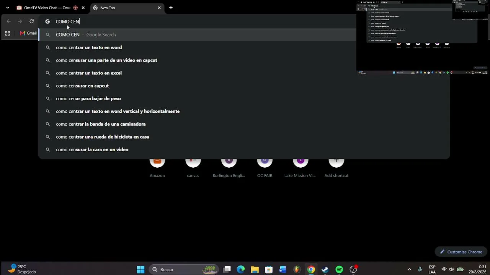490x275 pixels.
Task: Open the weather widget showing 25°C Despejado
Action: [22, 269]
